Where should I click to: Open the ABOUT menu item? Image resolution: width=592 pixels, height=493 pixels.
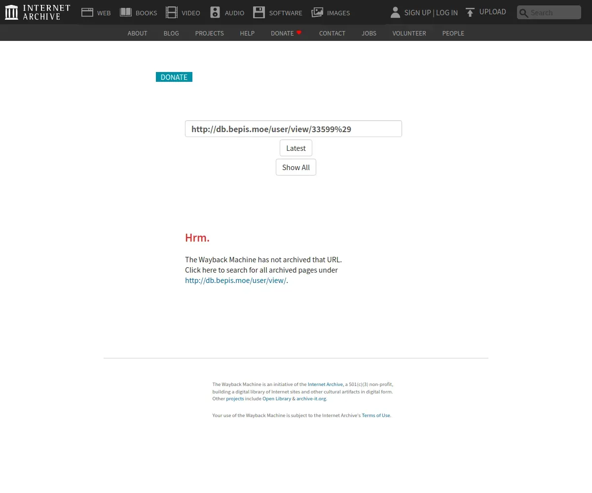(137, 33)
